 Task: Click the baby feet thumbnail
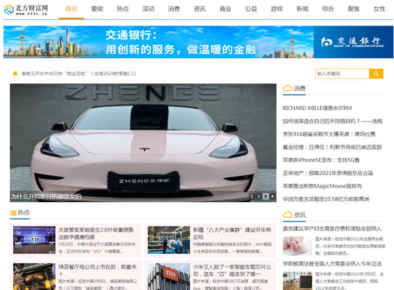[x=297, y=246]
